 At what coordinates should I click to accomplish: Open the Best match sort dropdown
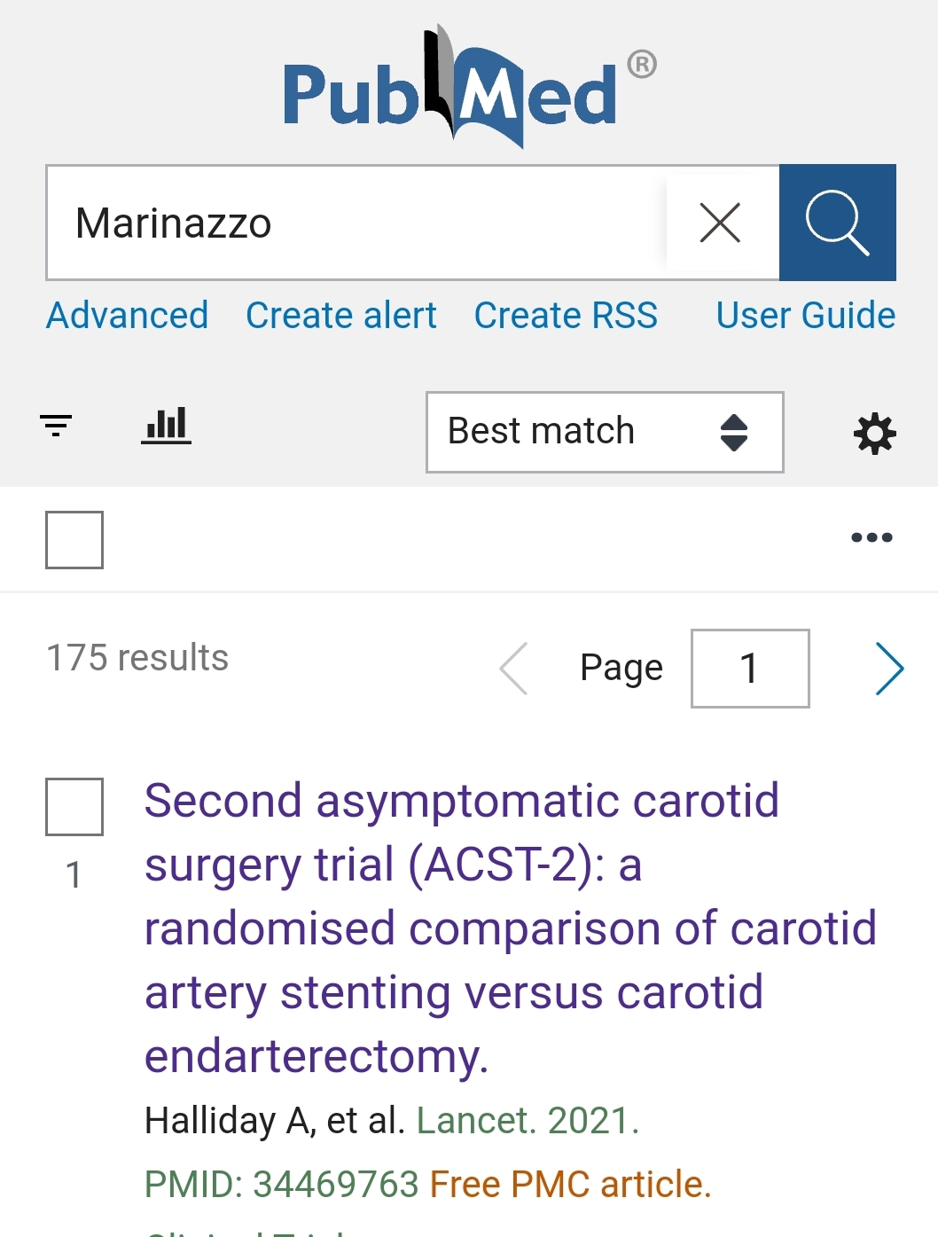pyautogui.click(x=604, y=432)
